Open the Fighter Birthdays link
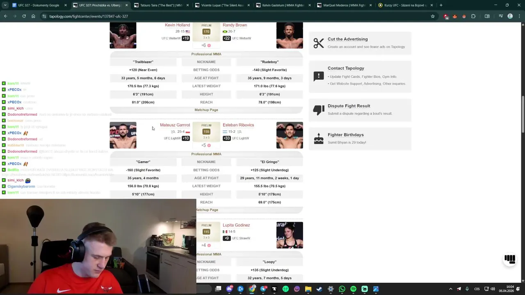Viewport: 525px width, 295px height. (346, 134)
